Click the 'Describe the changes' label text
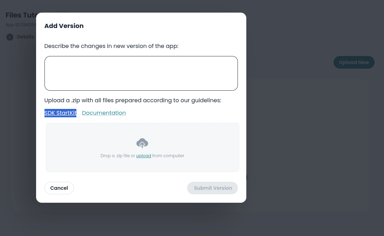384x236 pixels. click(111, 46)
